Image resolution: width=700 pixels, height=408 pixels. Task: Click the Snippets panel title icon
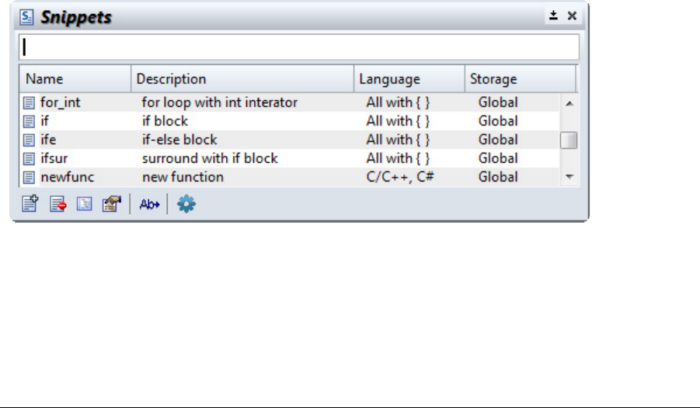26,16
